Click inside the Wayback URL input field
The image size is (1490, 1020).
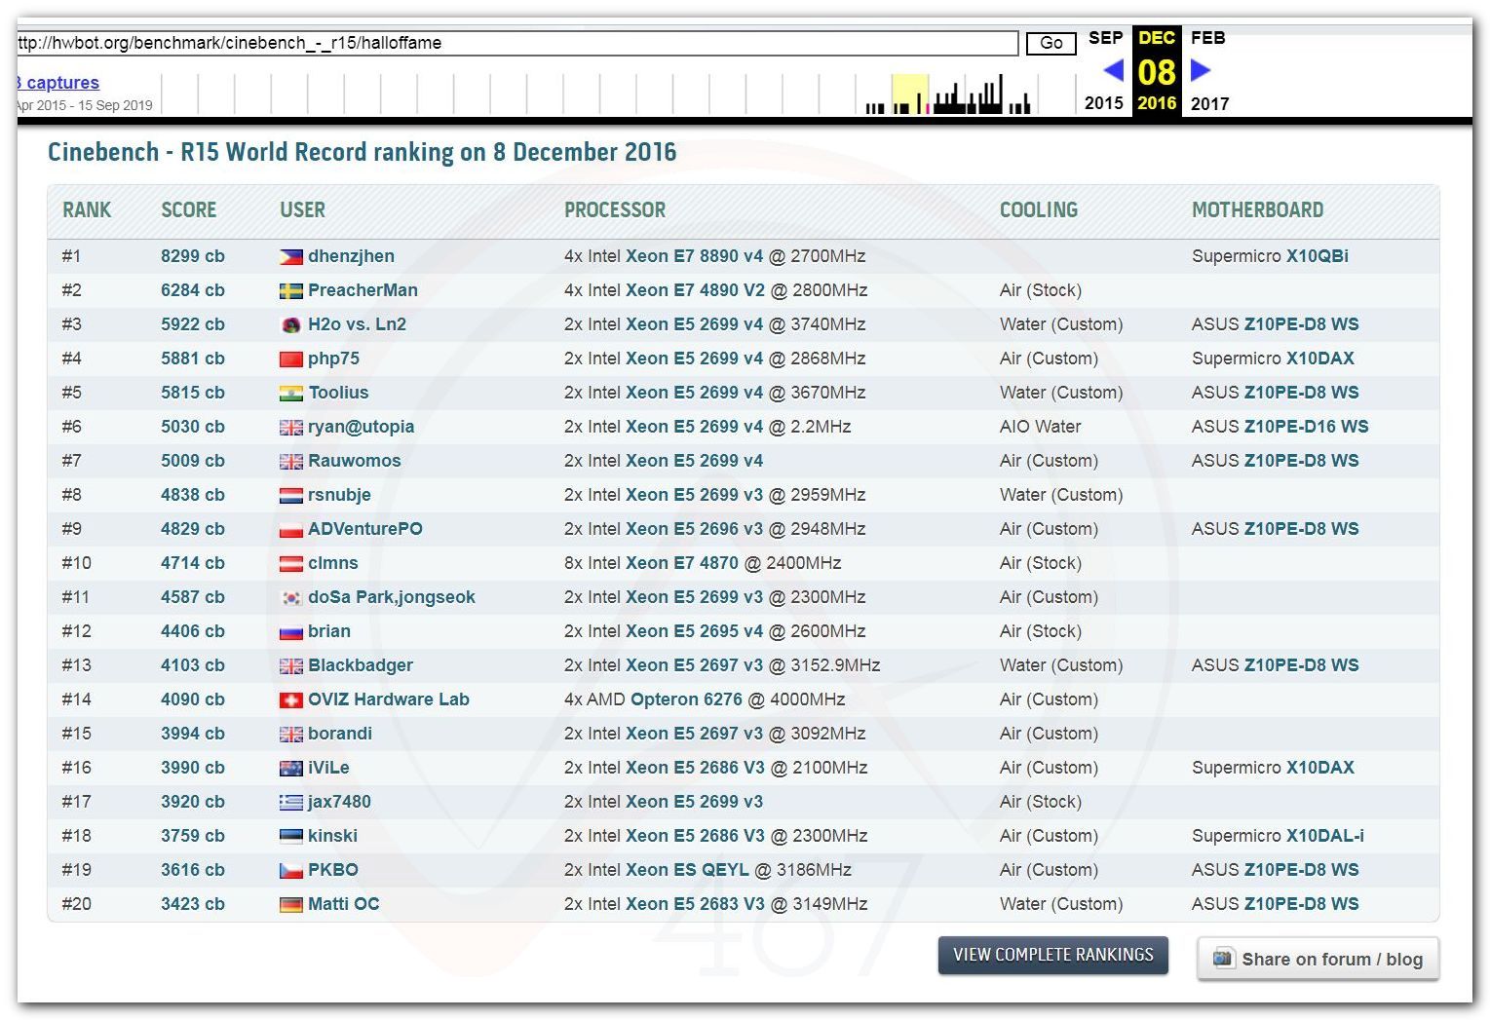[516, 43]
